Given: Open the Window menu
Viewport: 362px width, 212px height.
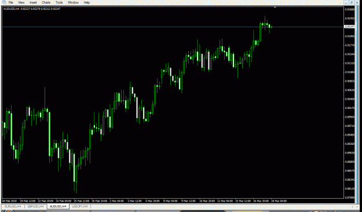Looking at the screenshot, I should 73,2.
